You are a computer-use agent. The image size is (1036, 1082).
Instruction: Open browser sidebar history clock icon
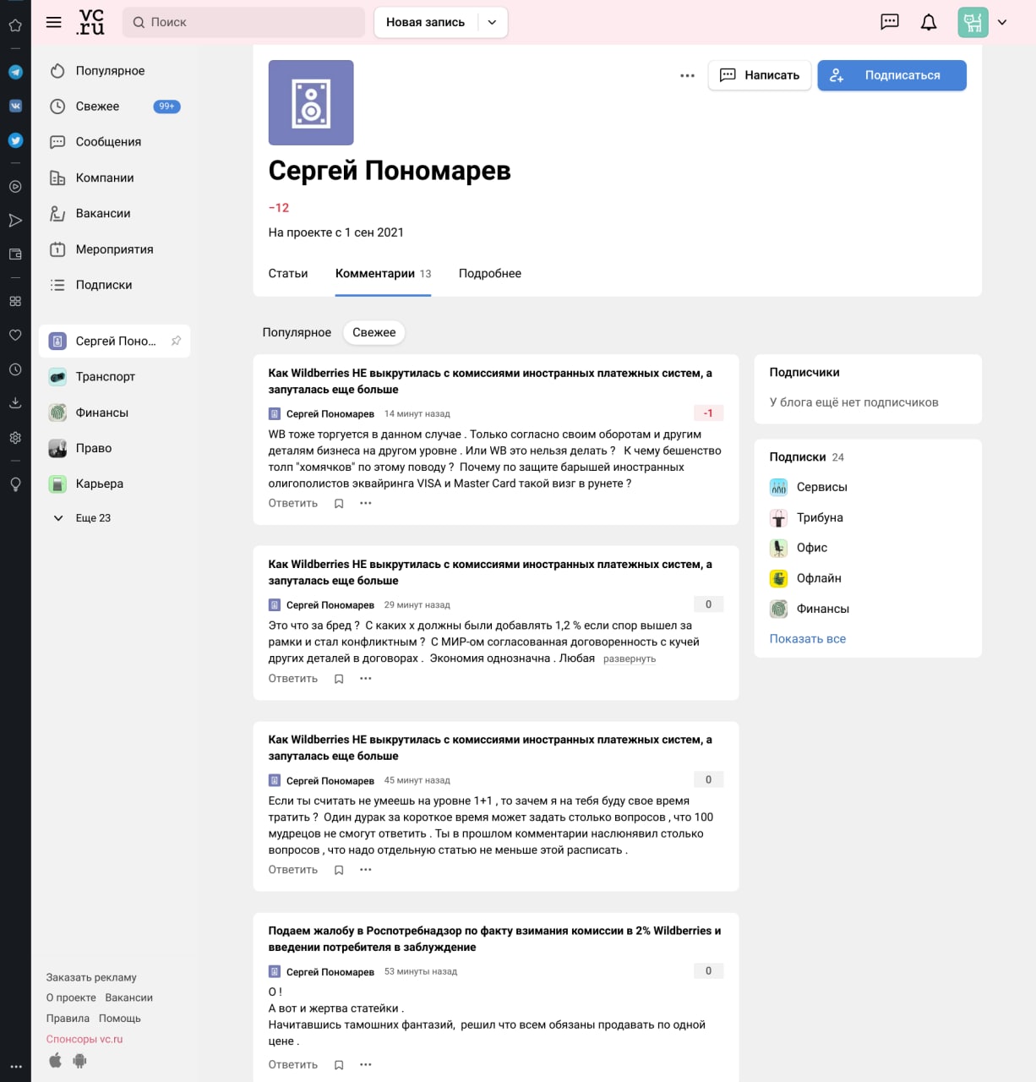coord(15,369)
